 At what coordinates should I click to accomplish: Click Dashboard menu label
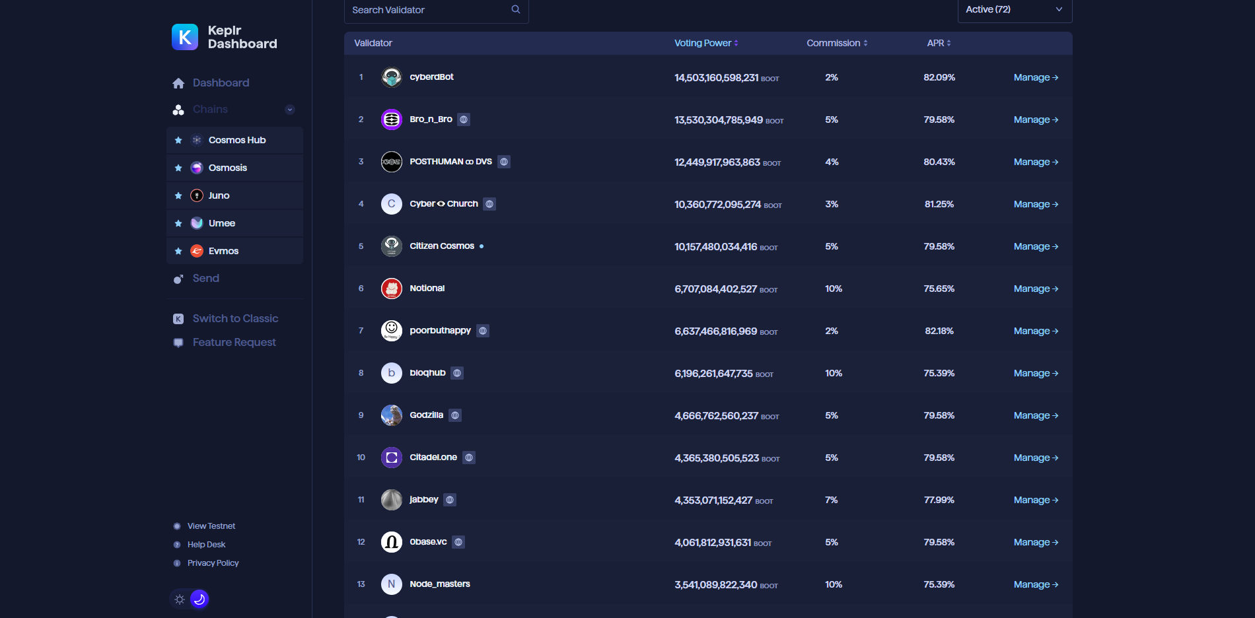coord(221,83)
